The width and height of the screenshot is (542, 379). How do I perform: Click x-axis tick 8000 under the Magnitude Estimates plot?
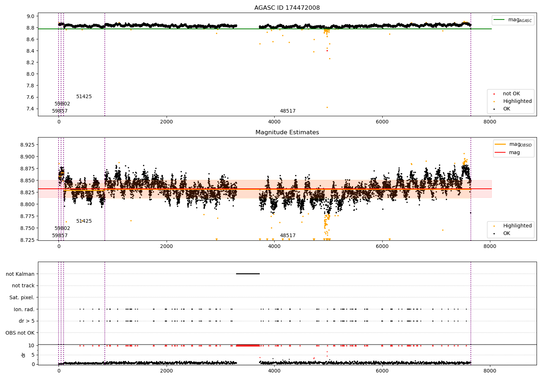(490, 246)
